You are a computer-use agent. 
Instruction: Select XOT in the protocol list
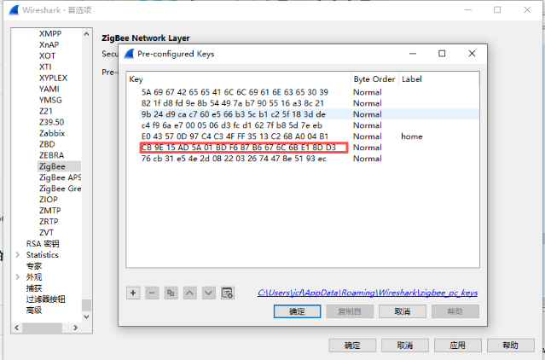tap(47, 56)
